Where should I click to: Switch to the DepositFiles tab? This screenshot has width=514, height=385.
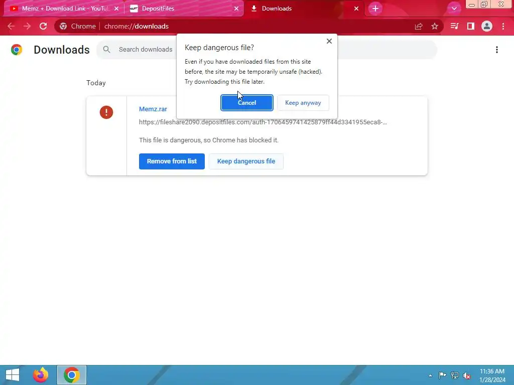[x=184, y=9]
